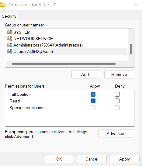Click the Administrators group icon

click(10, 45)
